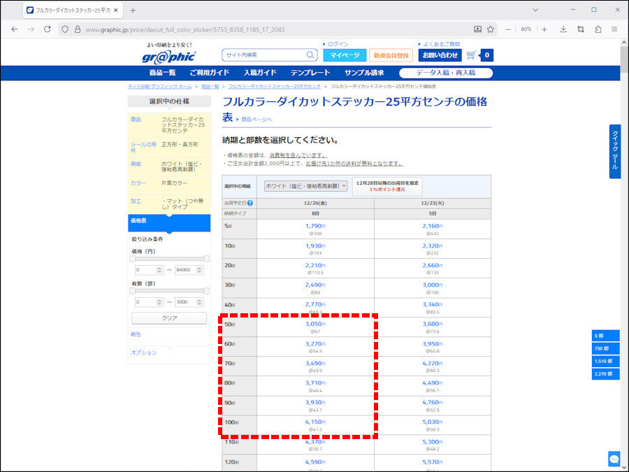Open the オプション sidebar item
629x472 pixels.
click(143, 352)
